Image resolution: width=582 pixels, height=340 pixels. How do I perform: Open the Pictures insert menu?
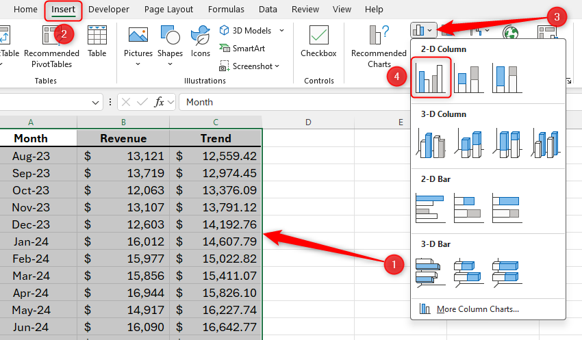point(138,47)
